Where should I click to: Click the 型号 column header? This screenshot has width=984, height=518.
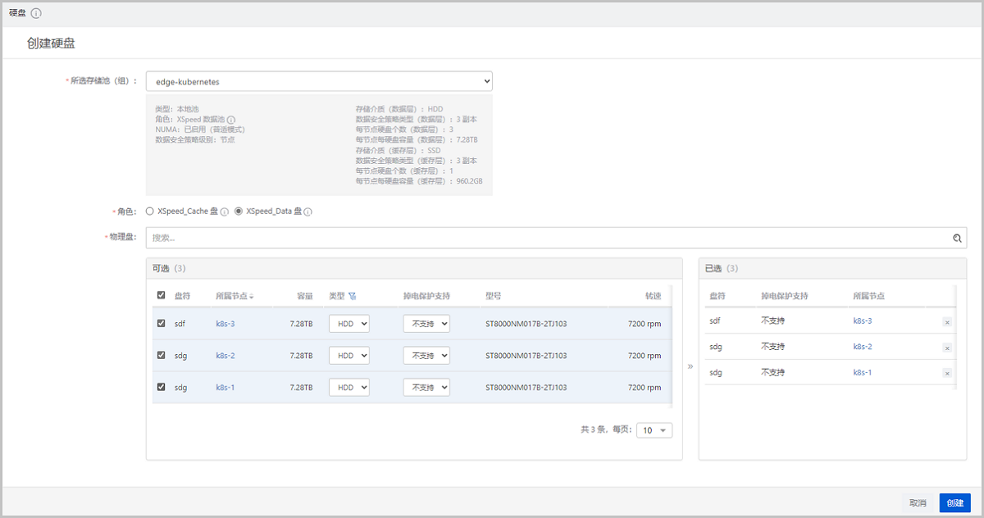tap(494, 296)
